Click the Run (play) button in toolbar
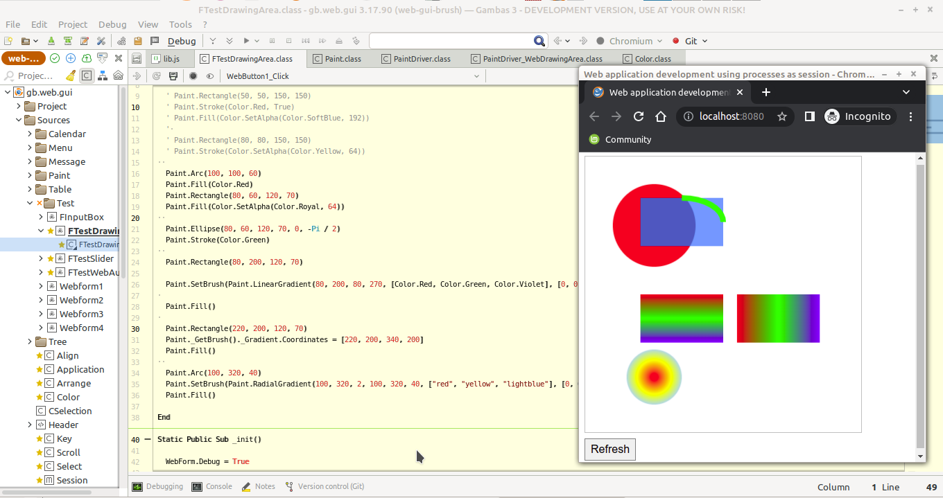 pyautogui.click(x=246, y=41)
